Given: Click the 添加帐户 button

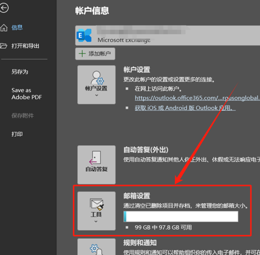Looking at the screenshot, I should pyautogui.click(x=95, y=53).
